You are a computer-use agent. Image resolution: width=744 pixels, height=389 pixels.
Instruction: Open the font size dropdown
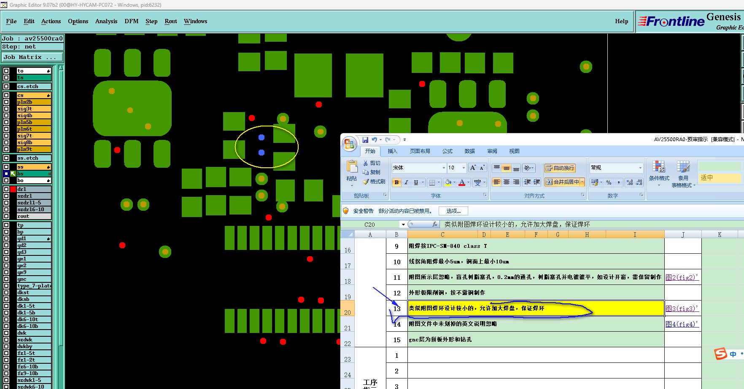coord(464,168)
